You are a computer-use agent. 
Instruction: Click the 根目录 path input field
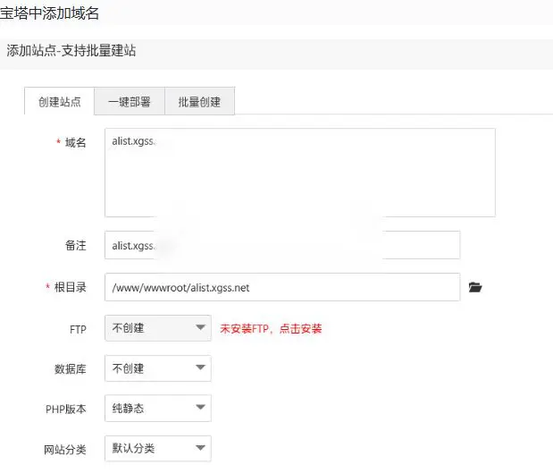[x=282, y=287]
